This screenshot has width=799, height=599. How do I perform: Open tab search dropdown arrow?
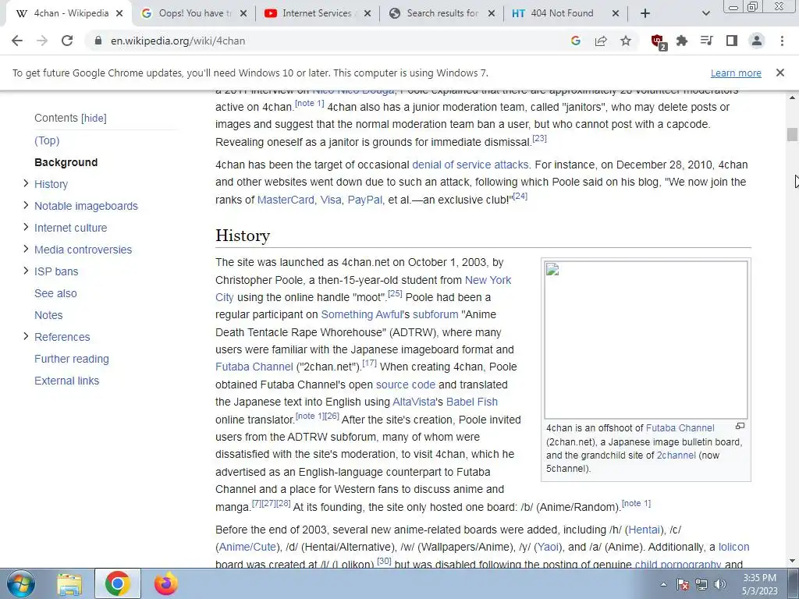click(705, 13)
